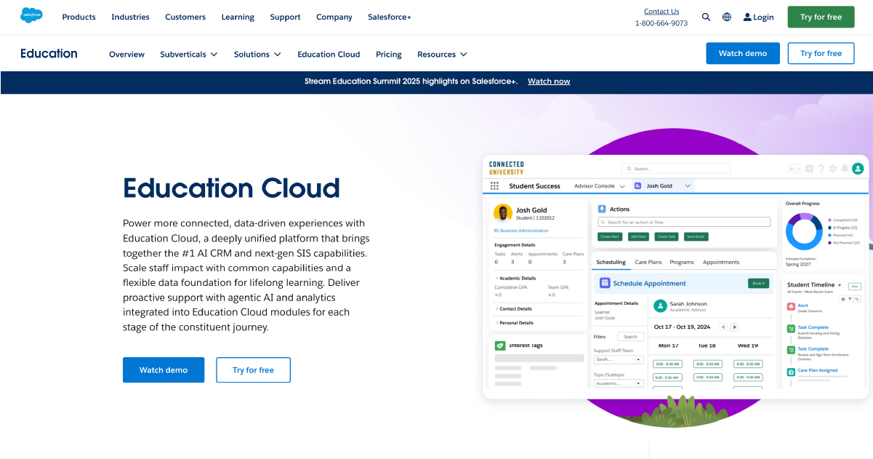Click the Search for an action field
873x459 pixels.
point(683,222)
